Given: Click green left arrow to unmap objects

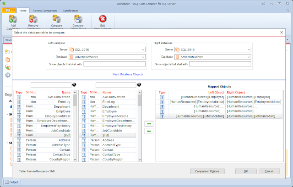Looking at the screenshot, I should pyautogui.click(x=149, y=131).
